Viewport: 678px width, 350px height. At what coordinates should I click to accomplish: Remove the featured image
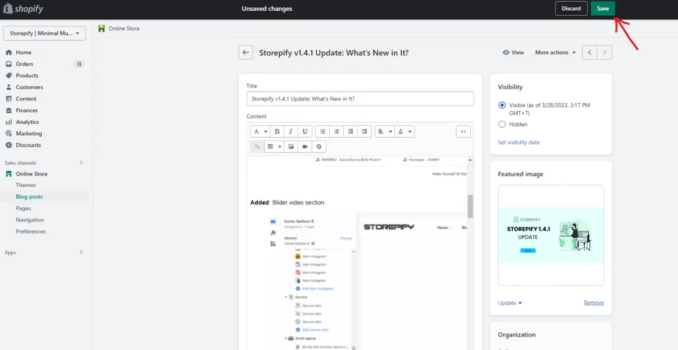coord(593,303)
